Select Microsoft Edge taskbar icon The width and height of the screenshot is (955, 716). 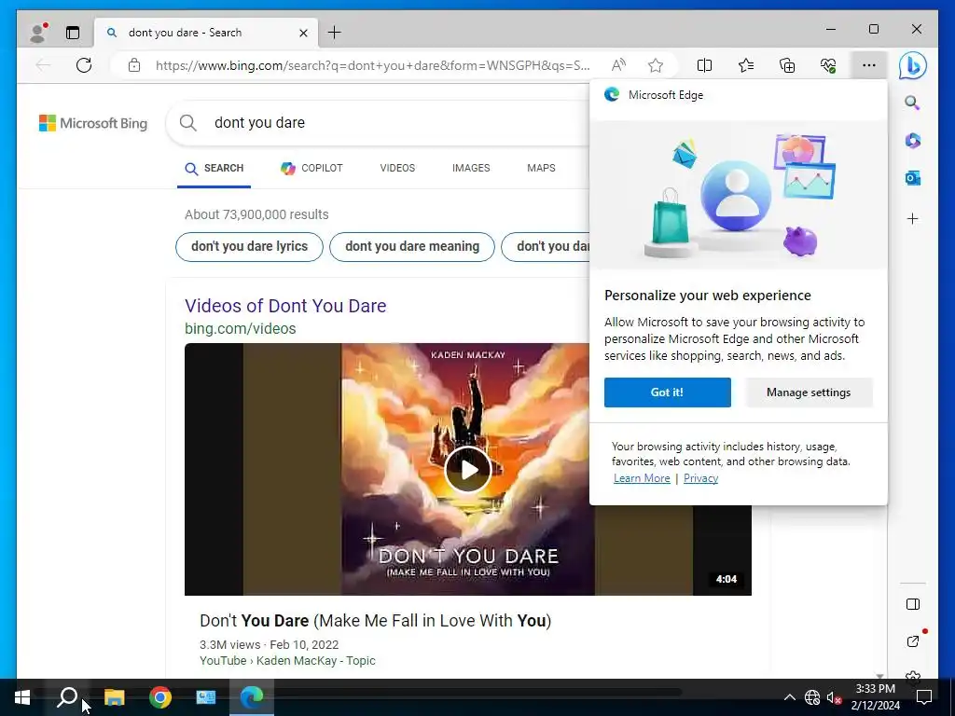tap(252, 697)
